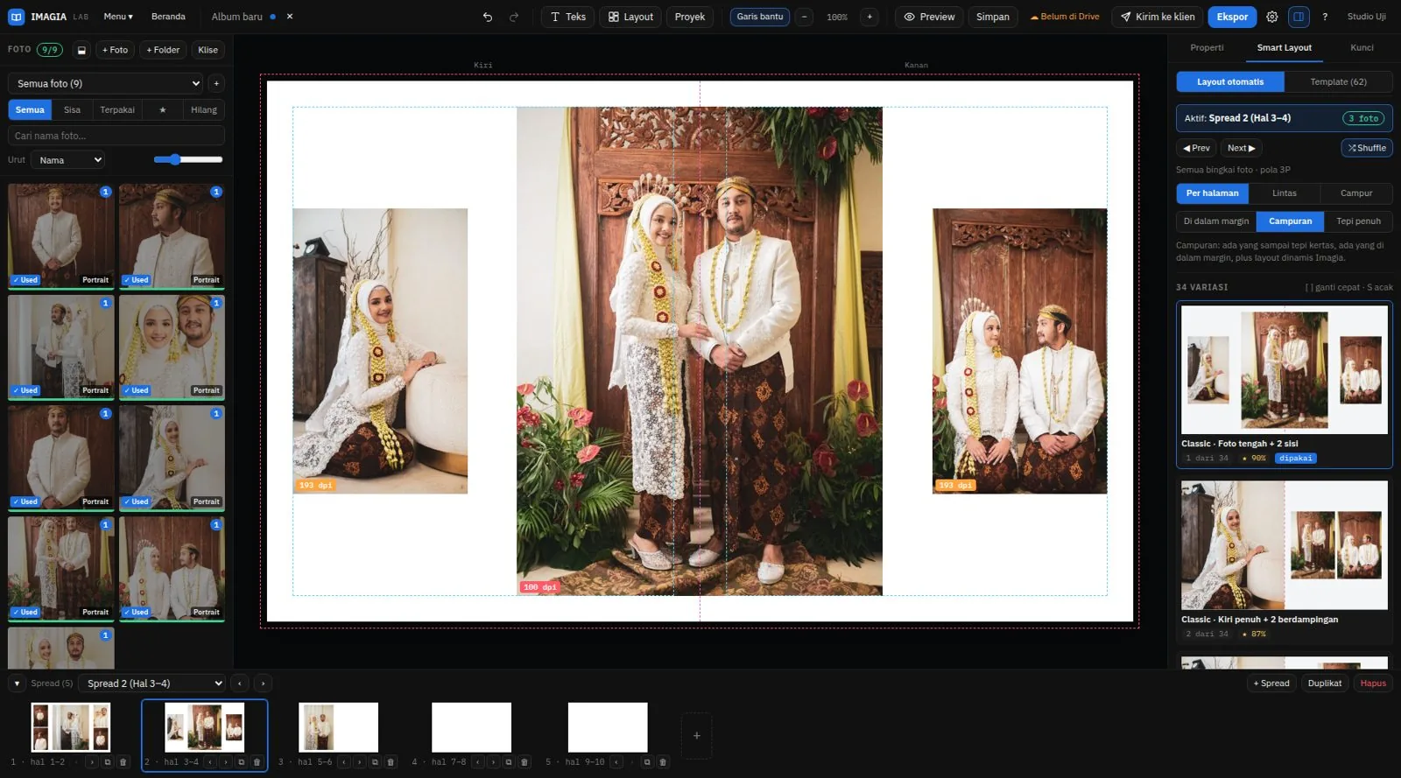Switch to the Template (62) view
Image resolution: width=1401 pixels, height=778 pixels.
pyautogui.click(x=1338, y=81)
